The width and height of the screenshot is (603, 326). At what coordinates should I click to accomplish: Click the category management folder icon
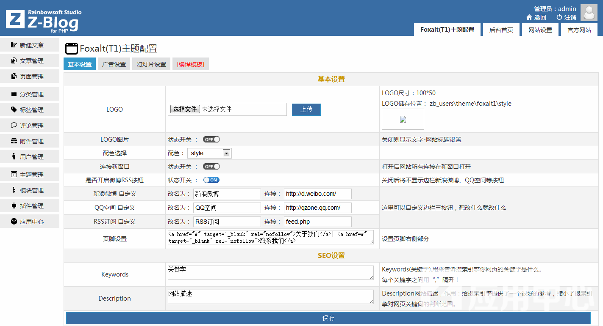point(14,94)
